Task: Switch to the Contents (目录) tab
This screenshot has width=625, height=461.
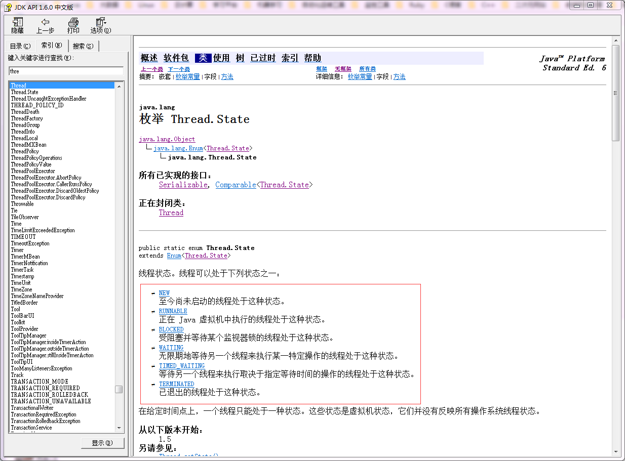Action: point(20,46)
